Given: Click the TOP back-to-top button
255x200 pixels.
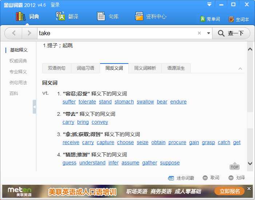Looking at the screenshot, I should 235,166.
